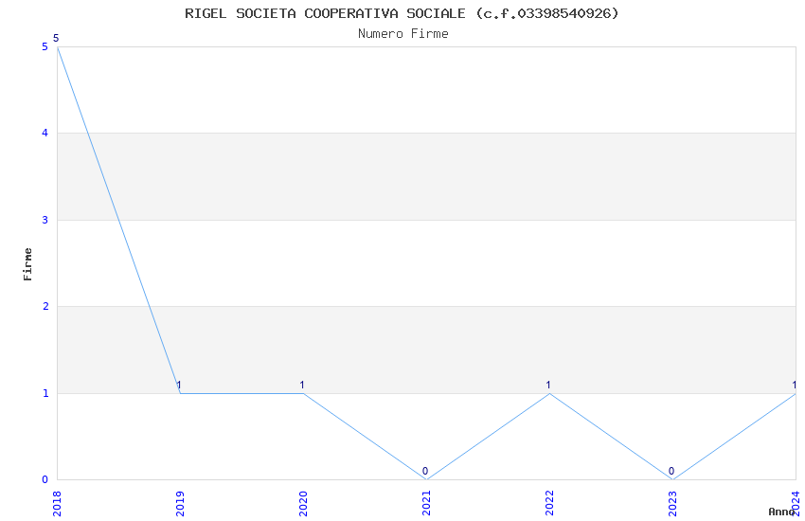Click the Firme y-axis title

(x=28, y=263)
